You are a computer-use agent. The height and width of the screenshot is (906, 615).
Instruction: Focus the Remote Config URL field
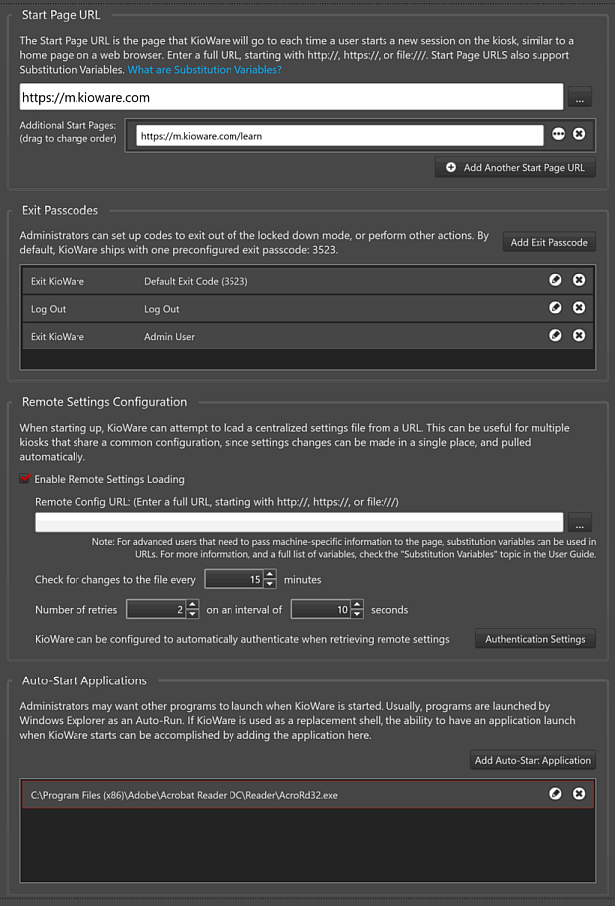299,522
